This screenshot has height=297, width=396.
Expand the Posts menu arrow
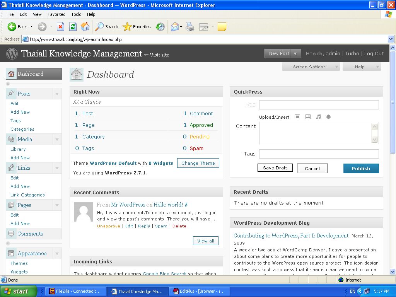[57, 94]
